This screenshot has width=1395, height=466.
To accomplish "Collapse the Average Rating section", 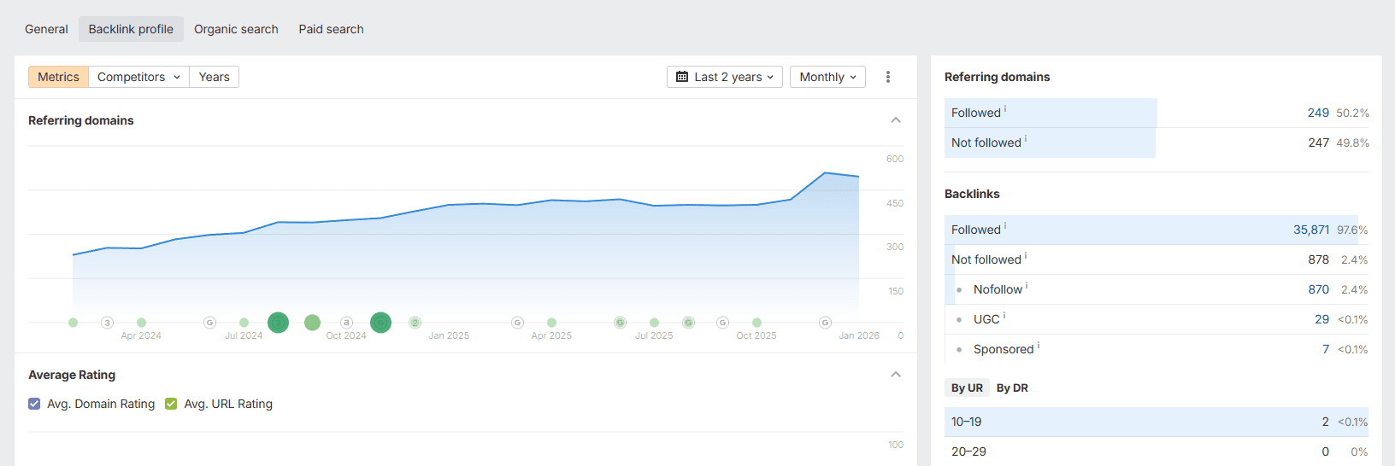I will [x=896, y=375].
